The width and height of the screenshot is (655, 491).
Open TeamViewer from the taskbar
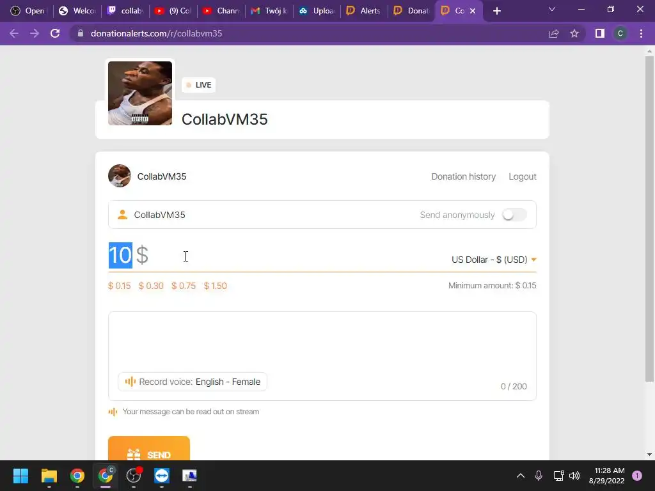162,476
